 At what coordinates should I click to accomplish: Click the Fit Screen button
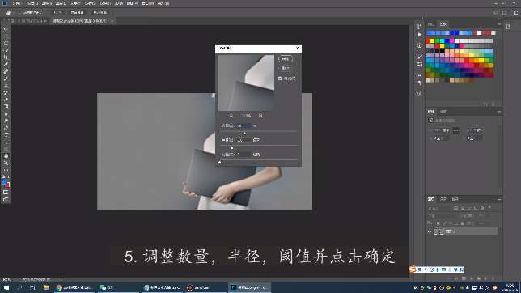pos(77,12)
